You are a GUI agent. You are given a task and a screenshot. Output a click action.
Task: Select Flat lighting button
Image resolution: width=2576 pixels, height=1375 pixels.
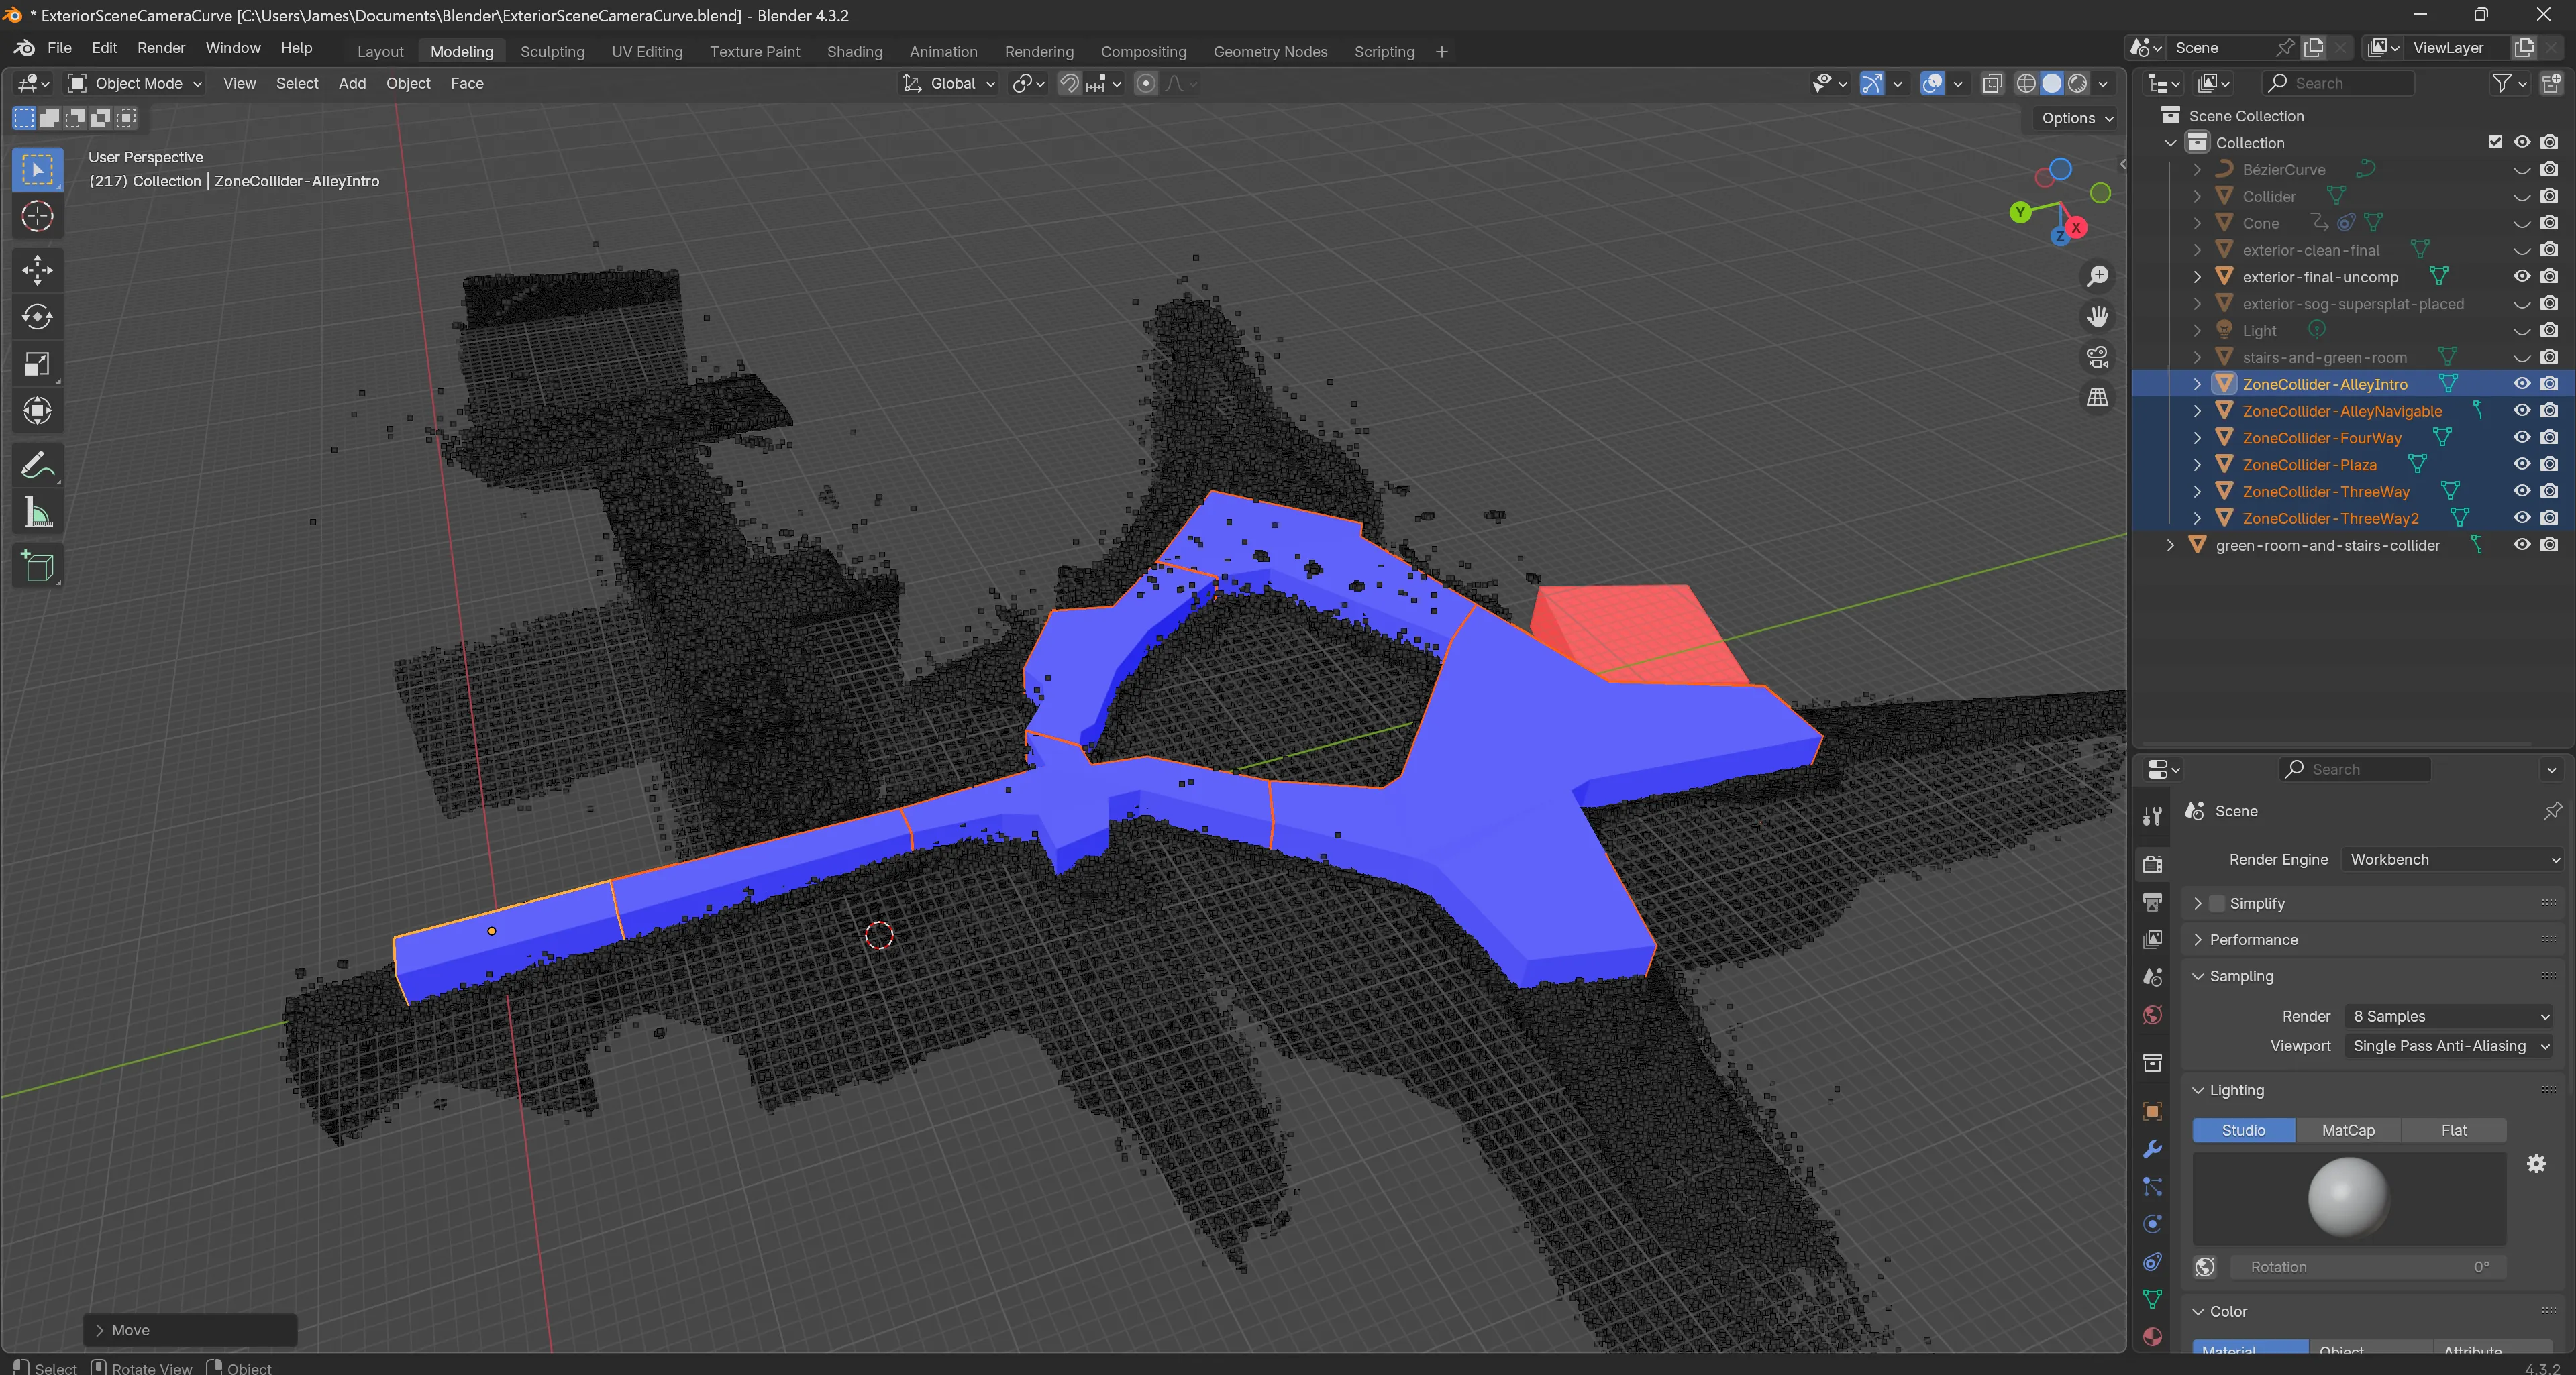point(2453,1130)
